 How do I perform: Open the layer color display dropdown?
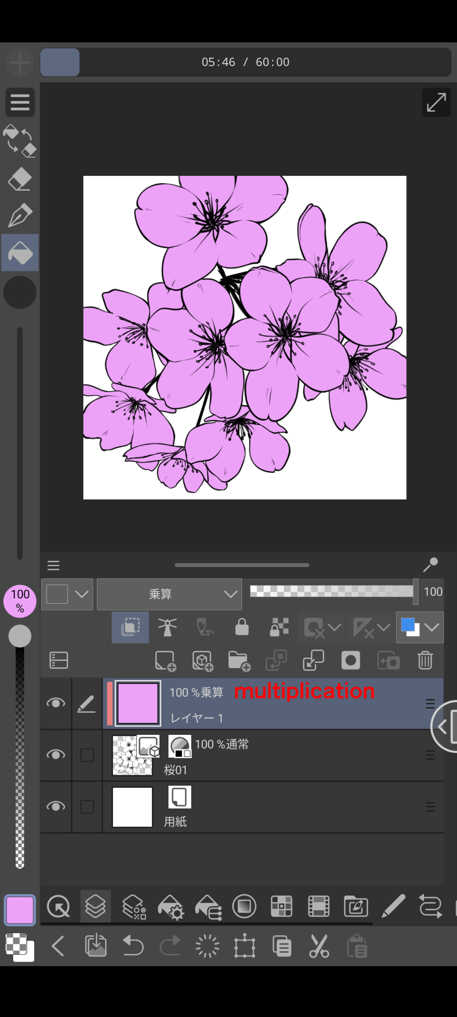420,627
